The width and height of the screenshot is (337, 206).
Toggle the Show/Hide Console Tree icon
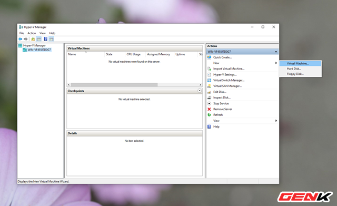tap(38, 39)
